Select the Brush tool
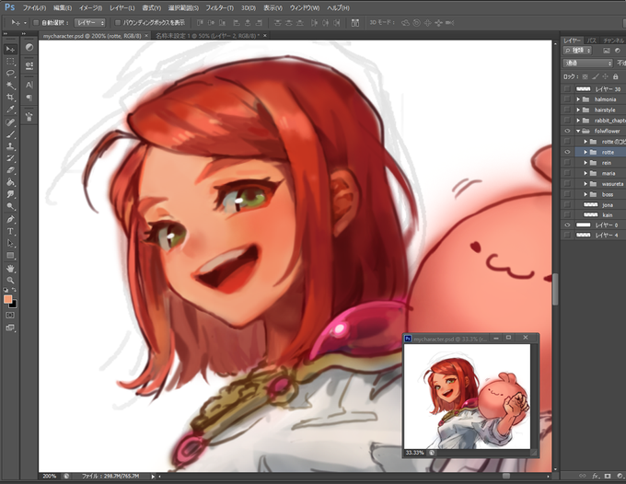Image resolution: width=626 pixels, height=484 pixels. tap(10, 134)
